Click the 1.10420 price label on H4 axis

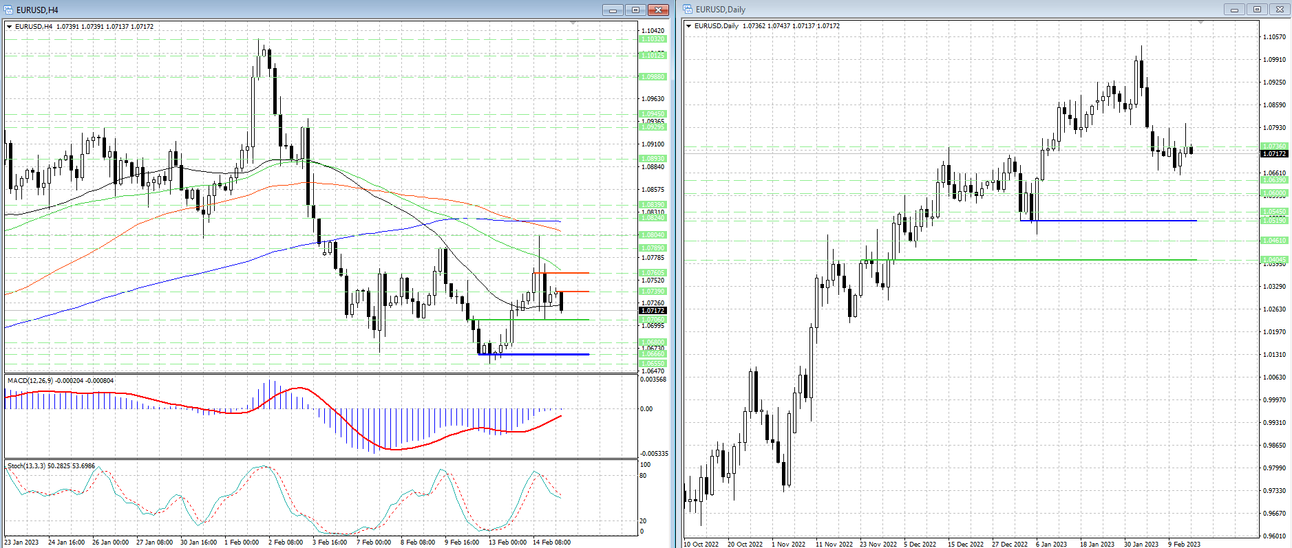pyautogui.click(x=653, y=31)
